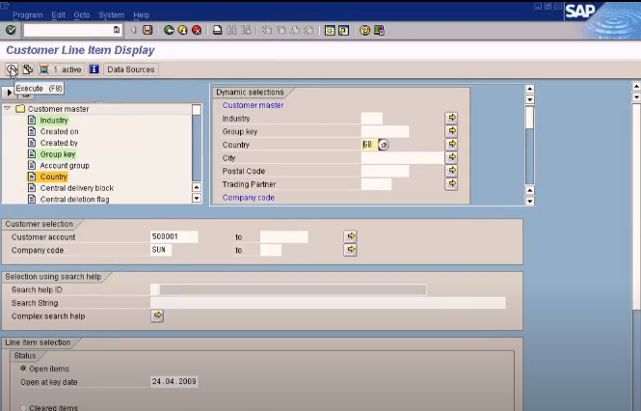
Task: Open the Goto menu
Action: click(82, 14)
